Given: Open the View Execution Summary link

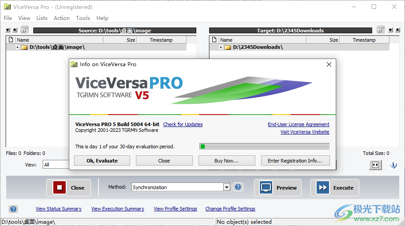Looking at the screenshot, I should coord(118,209).
